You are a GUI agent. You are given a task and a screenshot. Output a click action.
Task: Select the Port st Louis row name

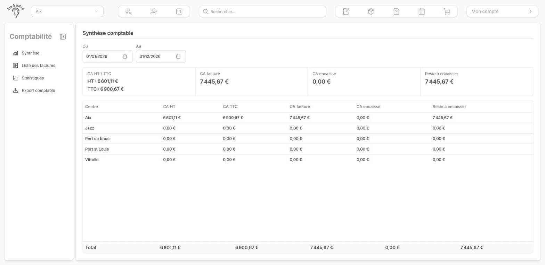click(97, 149)
